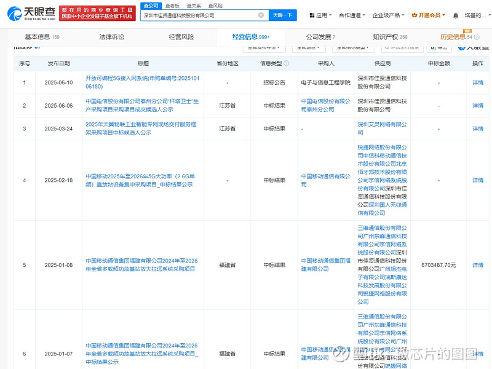Click the Tianyancha logo
Viewport: 492px width, 369px height.
(31, 13)
